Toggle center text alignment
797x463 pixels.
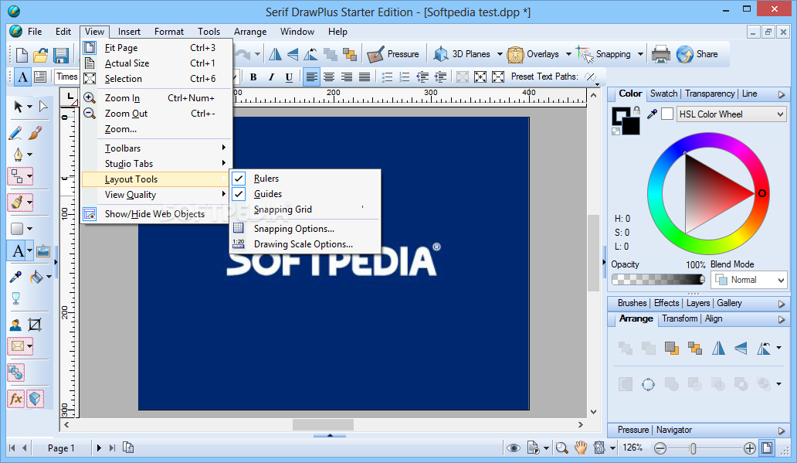[x=329, y=77]
